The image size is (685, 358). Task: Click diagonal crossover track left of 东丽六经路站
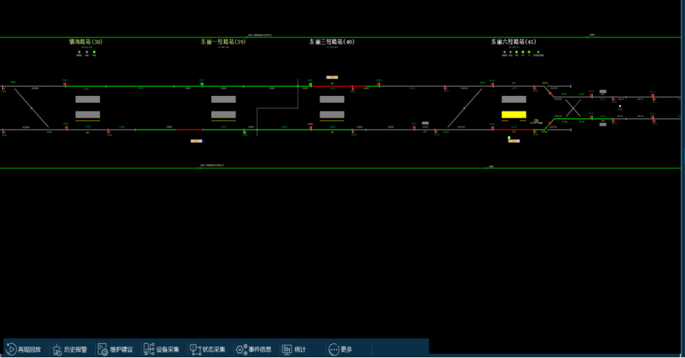pos(465,108)
